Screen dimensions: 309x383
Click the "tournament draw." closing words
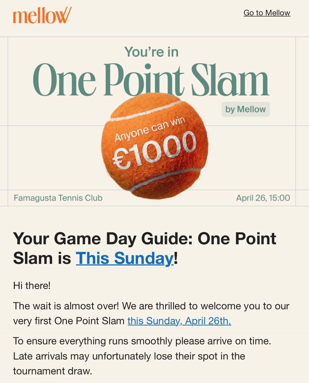pos(52,371)
